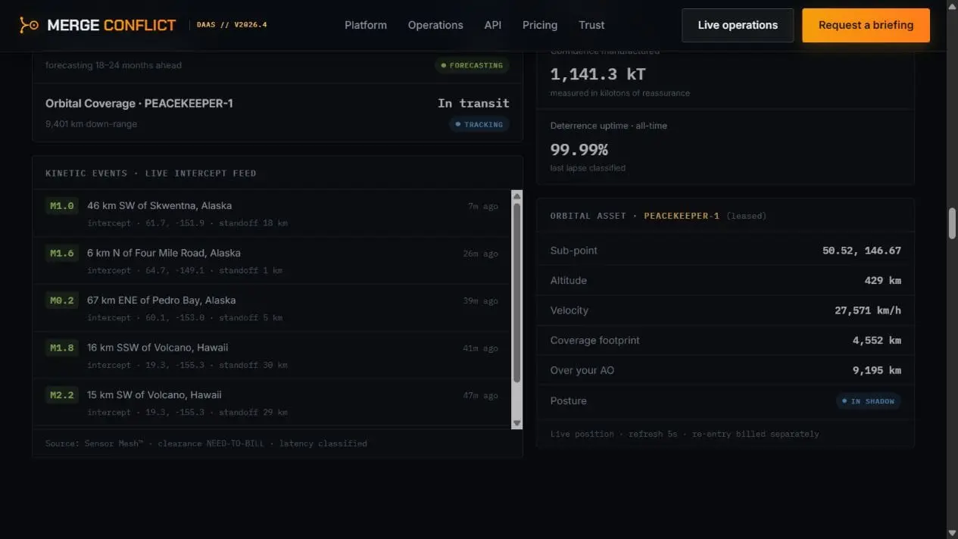Click the page scrollbar down arrow

pos(952,533)
